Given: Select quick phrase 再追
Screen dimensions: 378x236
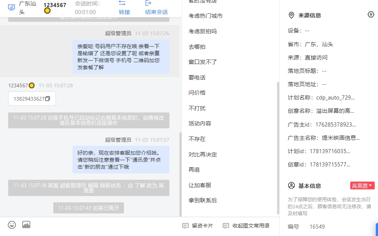Looking at the screenshot, I should [x=194, y=170].
